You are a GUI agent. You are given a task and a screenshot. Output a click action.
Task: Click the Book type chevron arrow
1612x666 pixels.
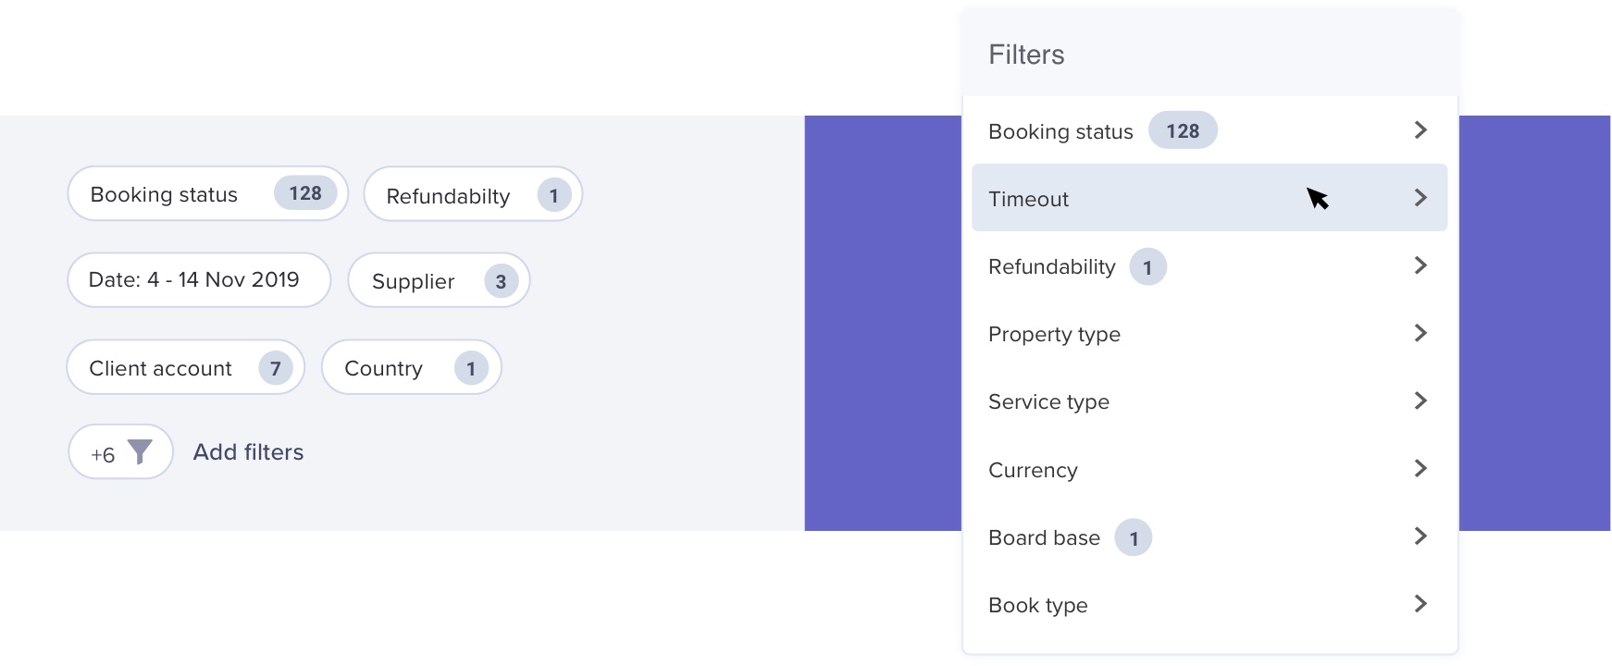click(x=1420, y=604)
